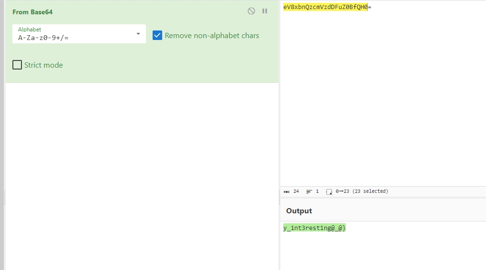
Task: Click the selection range icon in status bar
Action: click(x=329, y=191)
